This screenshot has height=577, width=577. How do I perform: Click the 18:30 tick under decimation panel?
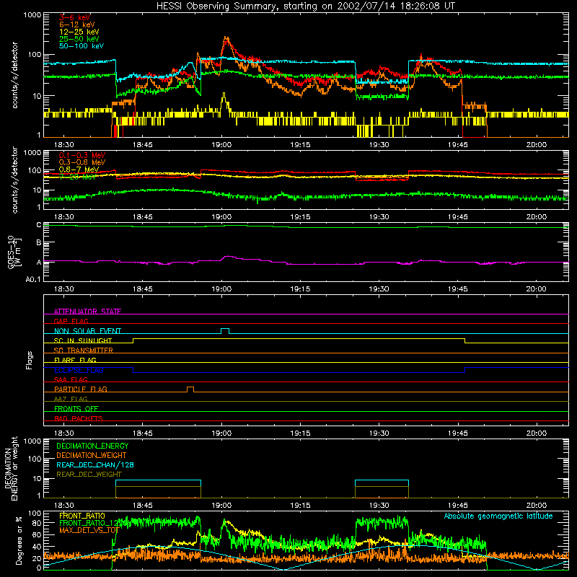[x=64, y=506]
